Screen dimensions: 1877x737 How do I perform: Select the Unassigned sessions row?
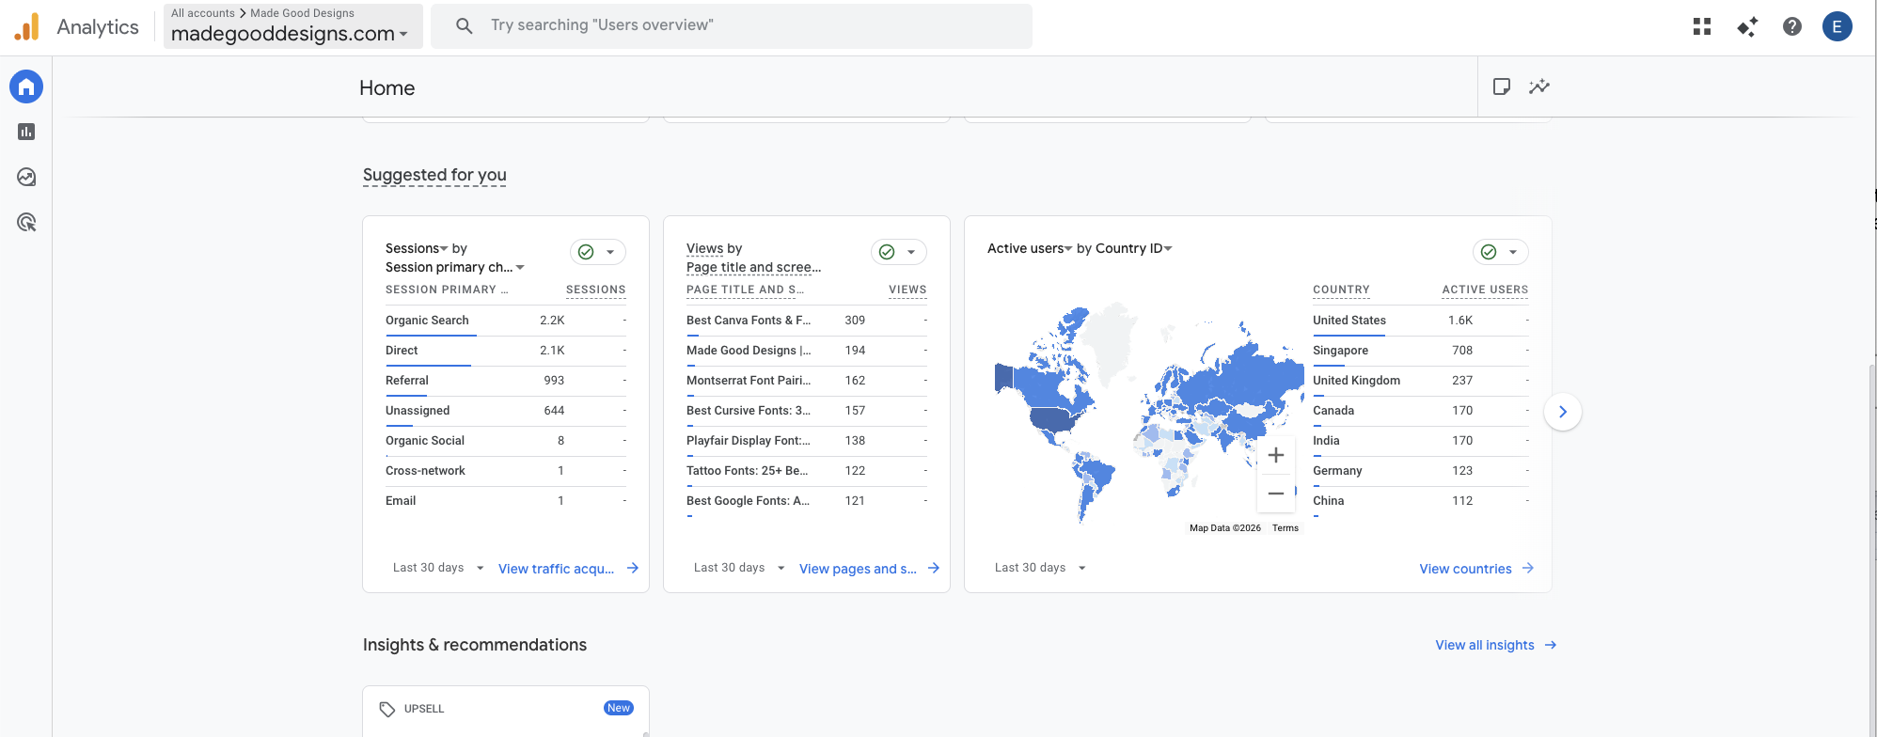point(506,411)
